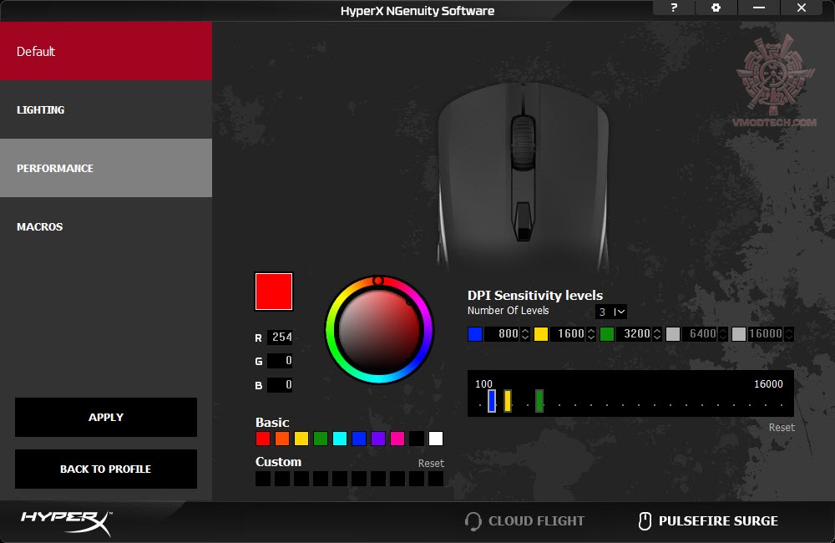Click the BACK TO PROFILE button

pyautogui.click(x=106, y=469)
